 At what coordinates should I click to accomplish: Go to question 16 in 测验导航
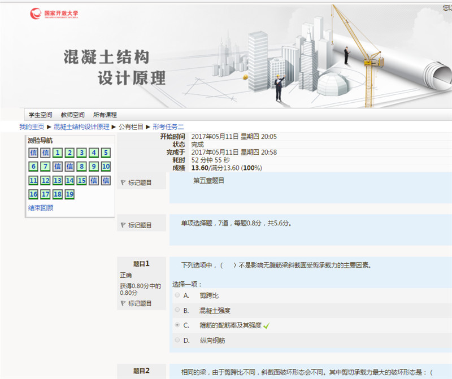(33, 194)
